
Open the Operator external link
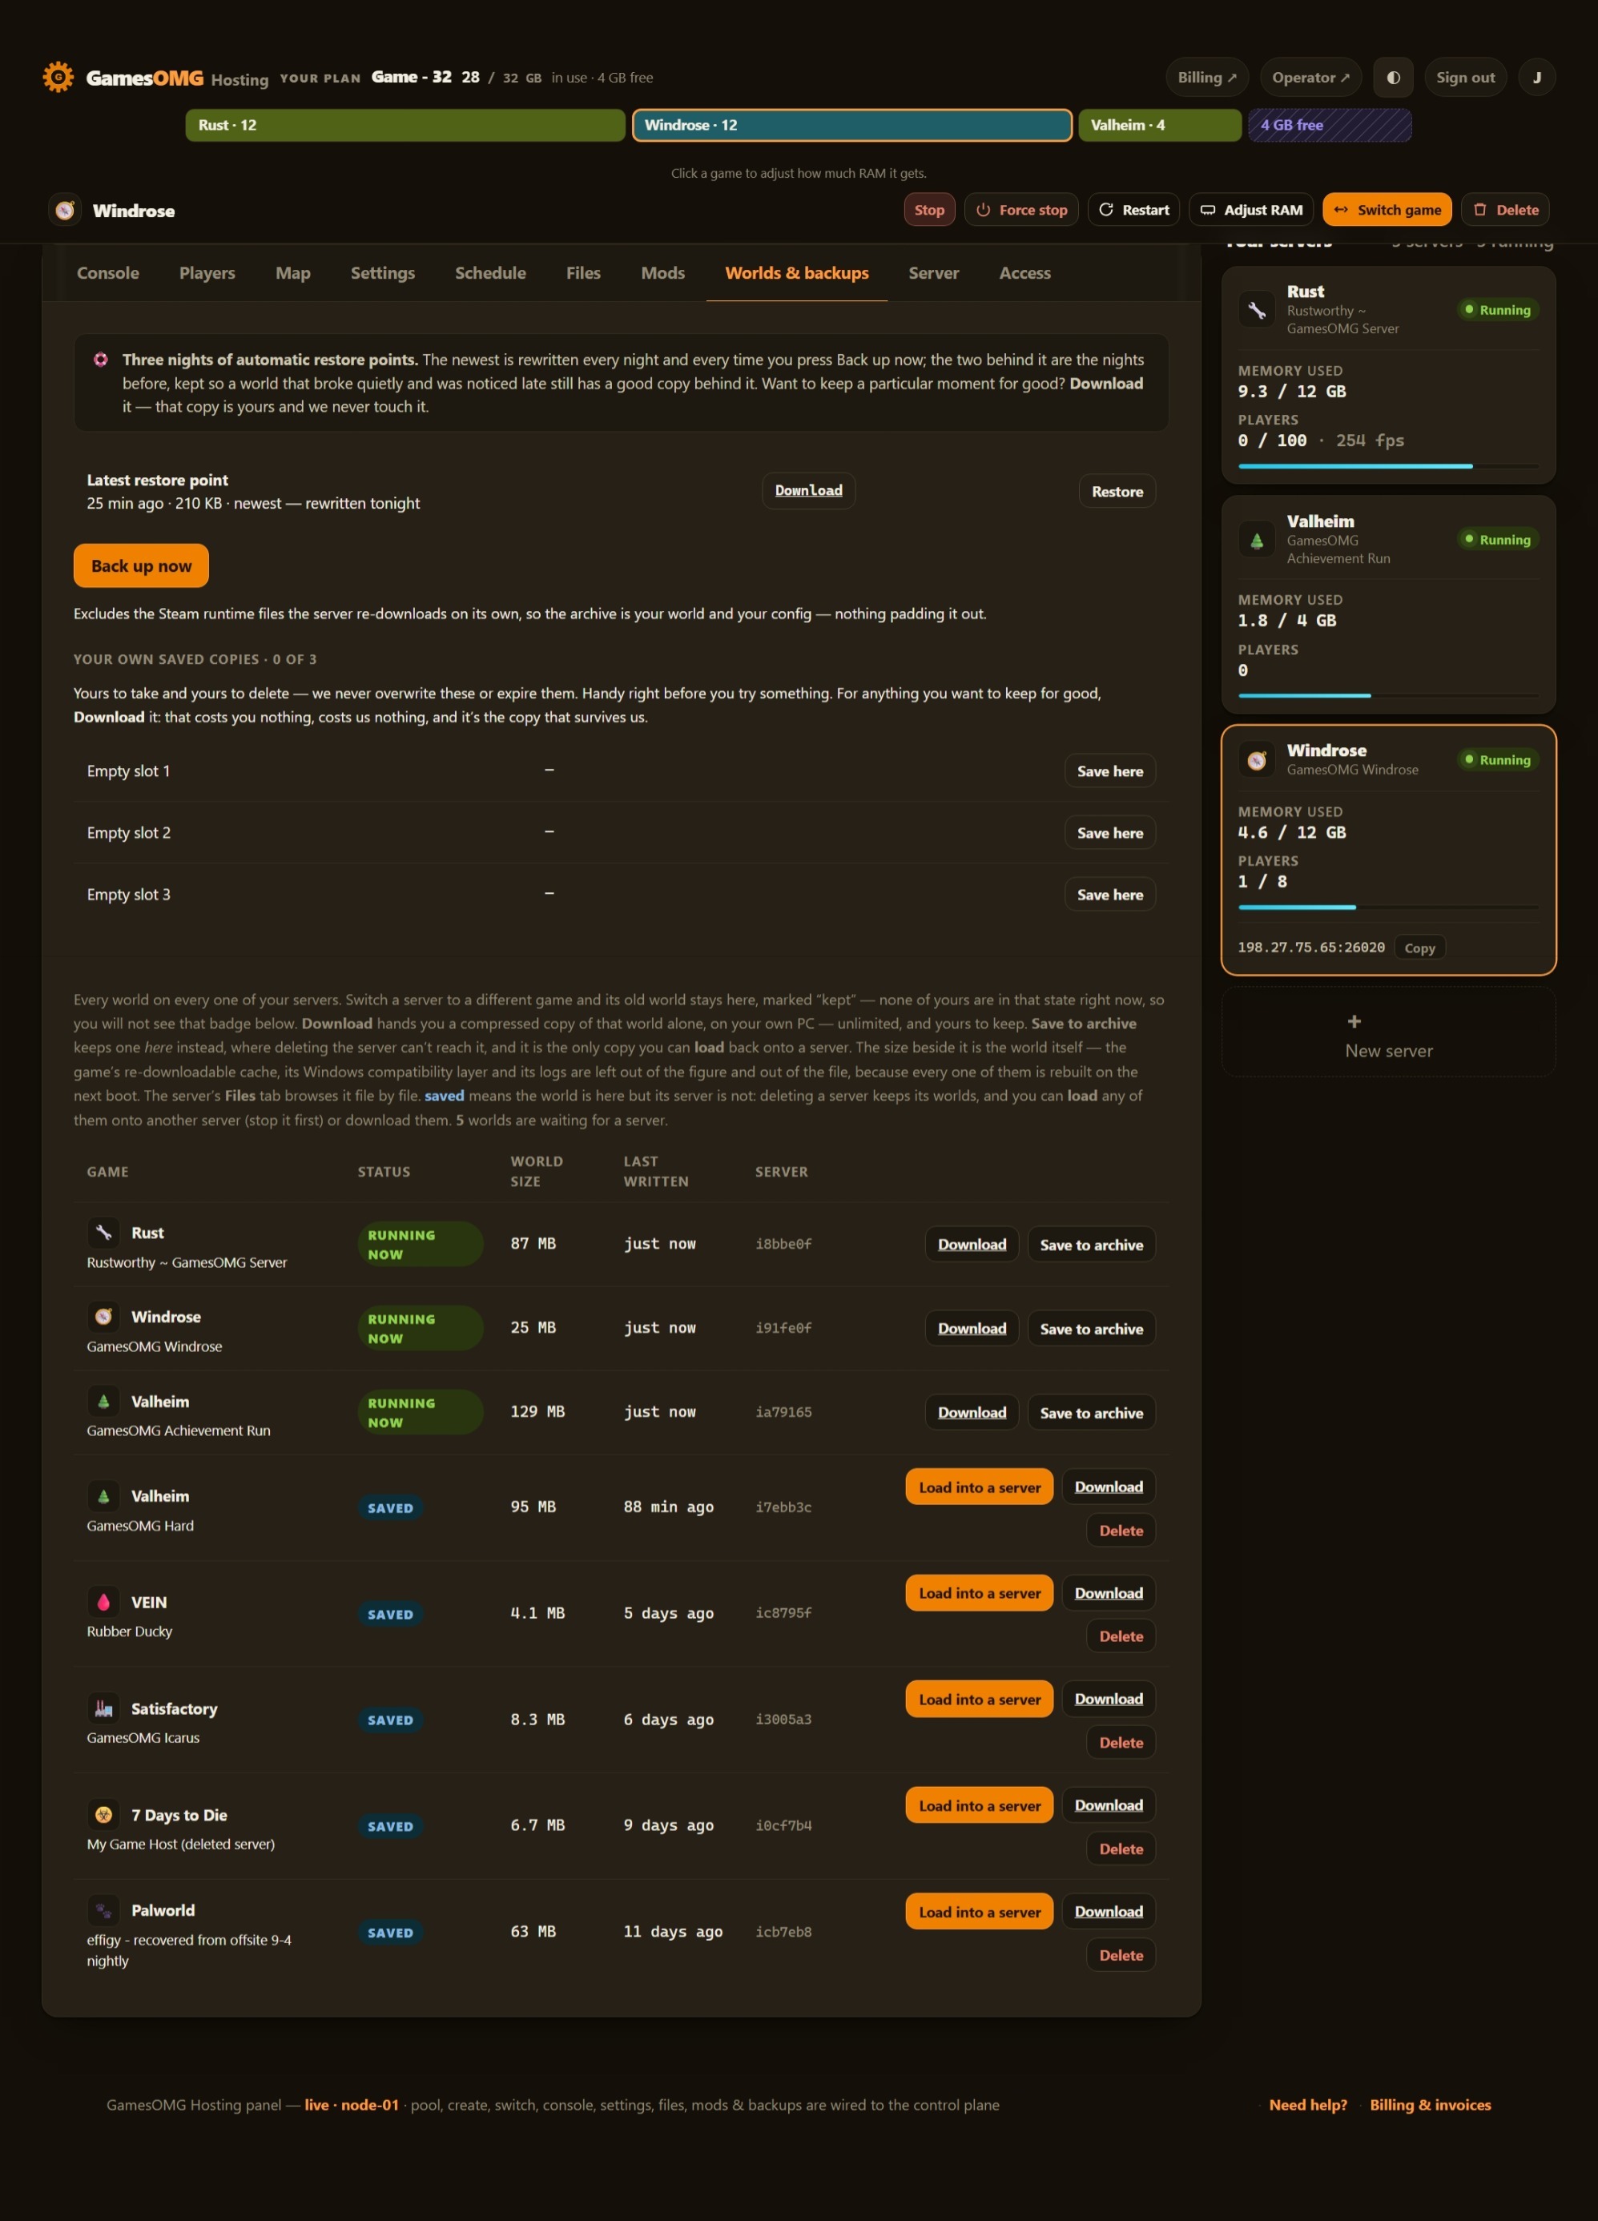click(x=1310, y=78)
